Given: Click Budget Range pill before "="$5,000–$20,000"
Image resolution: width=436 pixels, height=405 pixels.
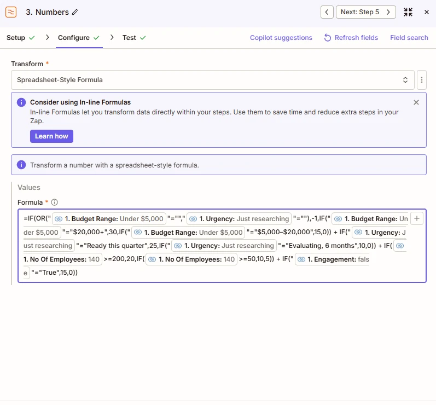Looking at the screenshot, I should [188, 232].
